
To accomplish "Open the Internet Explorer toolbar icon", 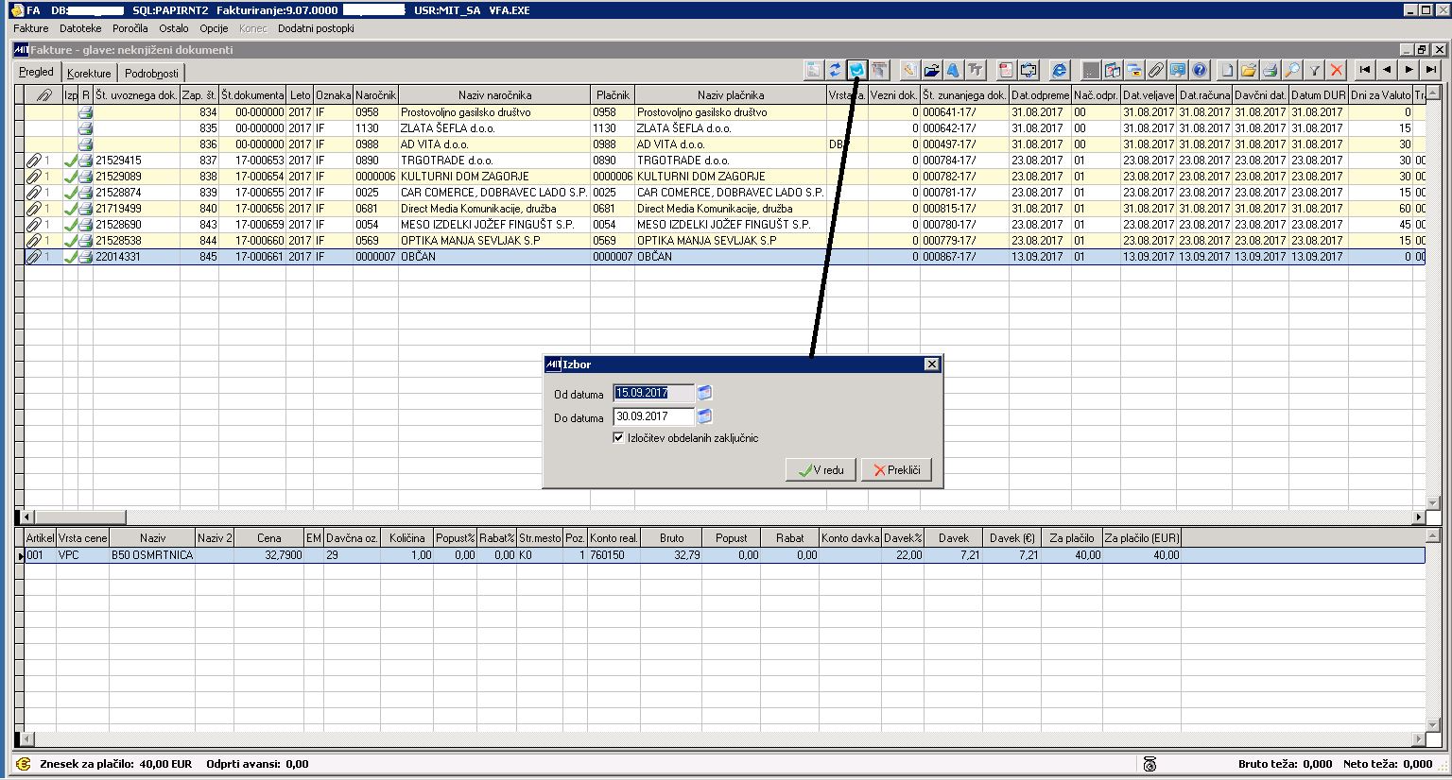I will (x=1059, y=70).
